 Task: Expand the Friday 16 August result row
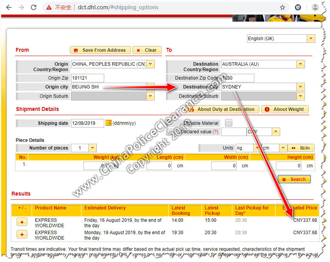coord(22,222)
